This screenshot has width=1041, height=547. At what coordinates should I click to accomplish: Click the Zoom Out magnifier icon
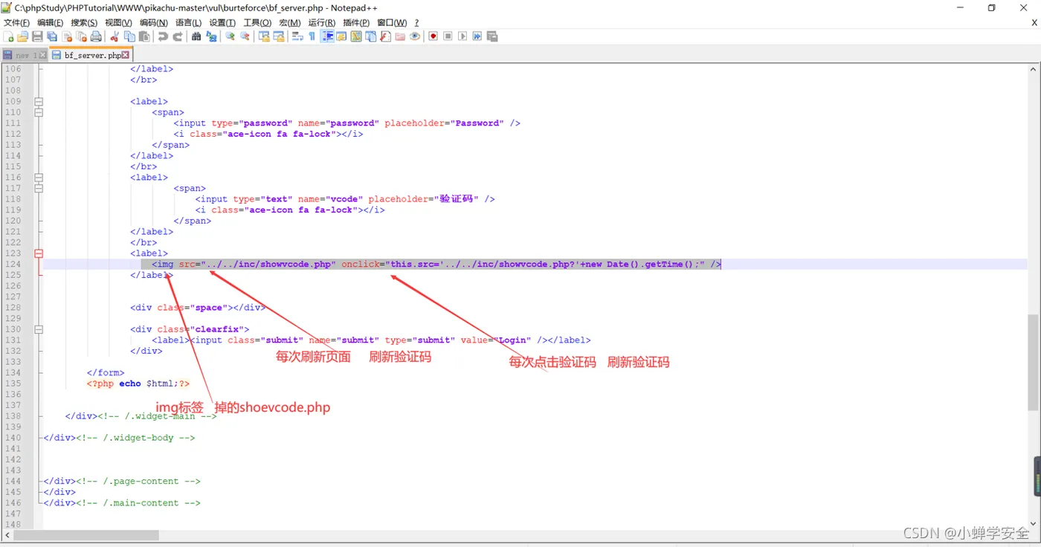coord(245,36)
